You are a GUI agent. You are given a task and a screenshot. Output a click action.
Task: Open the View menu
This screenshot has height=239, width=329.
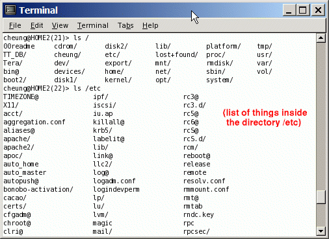point(60,25)
